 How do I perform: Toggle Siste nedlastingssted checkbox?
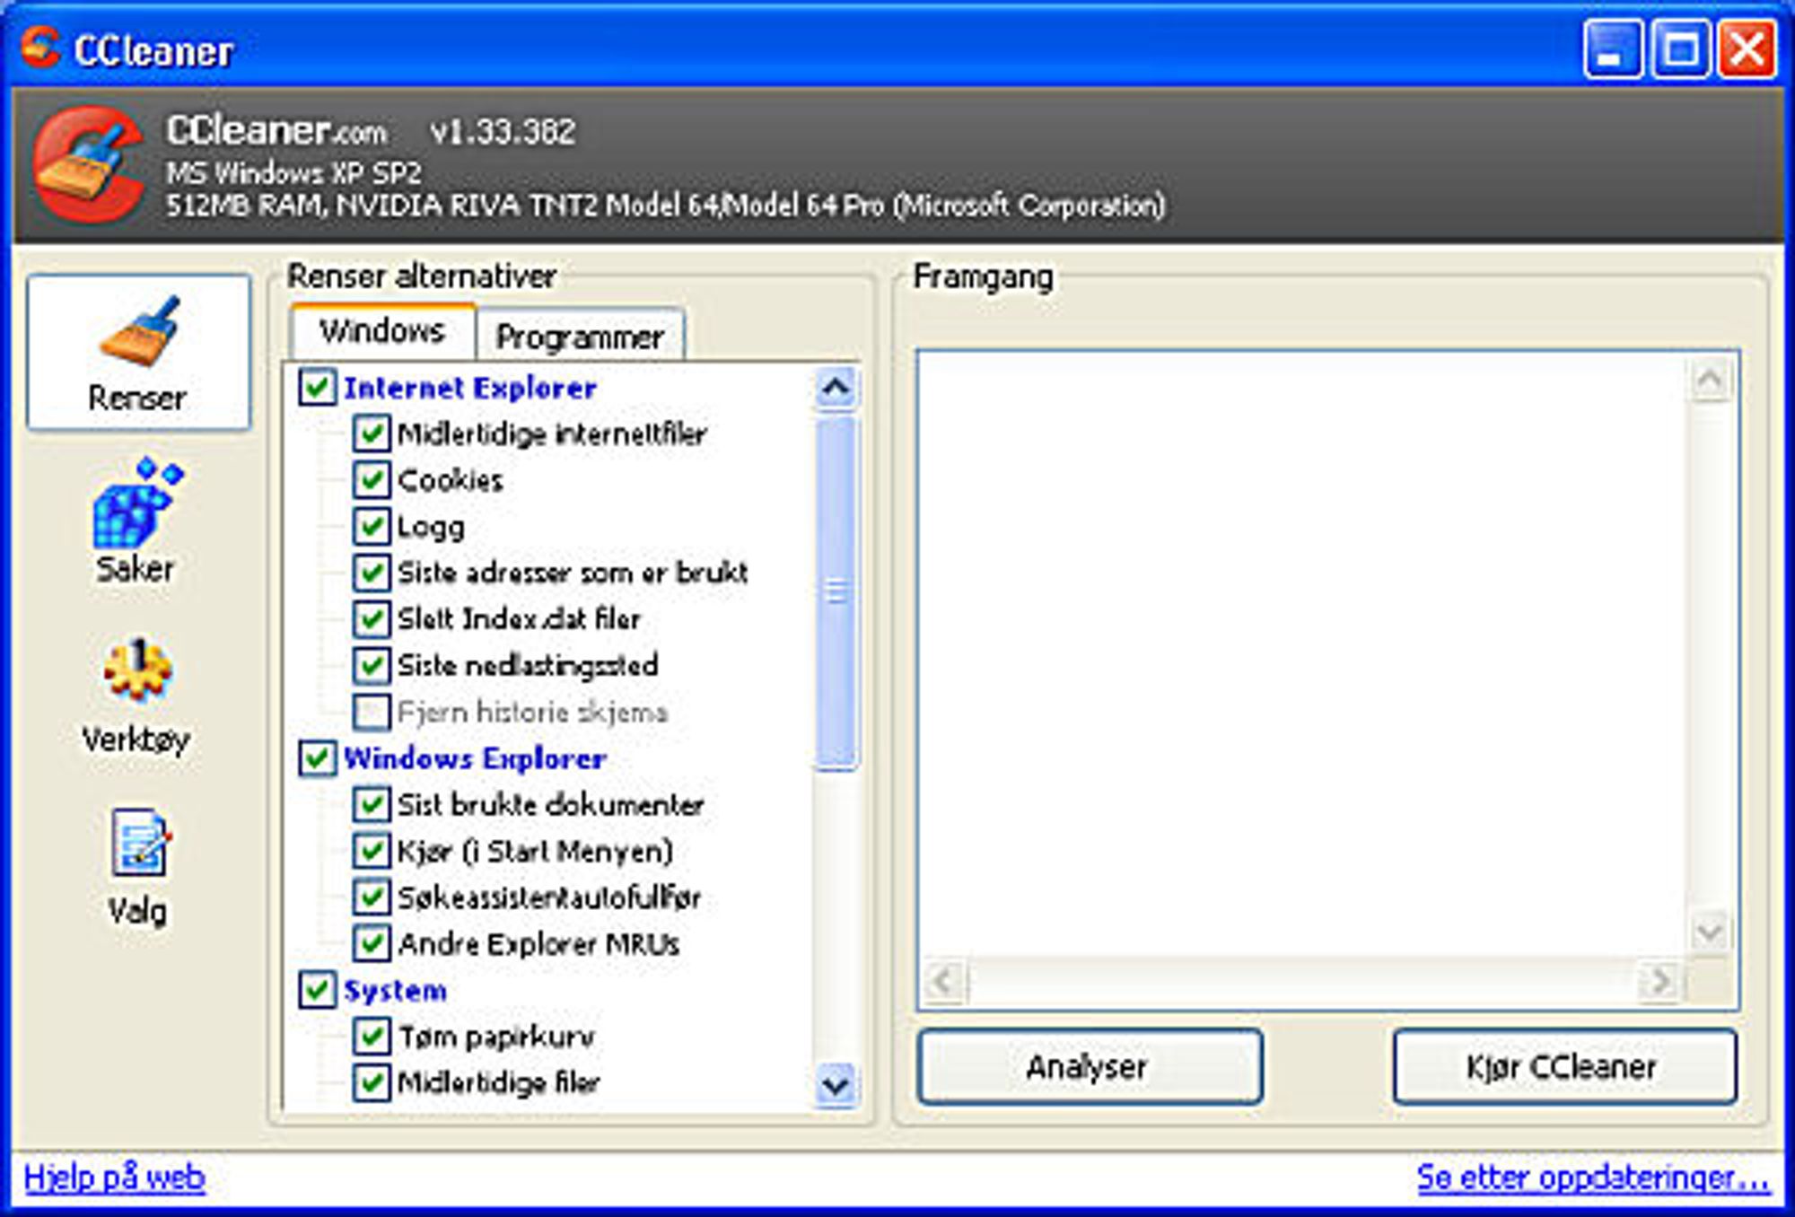372,665
